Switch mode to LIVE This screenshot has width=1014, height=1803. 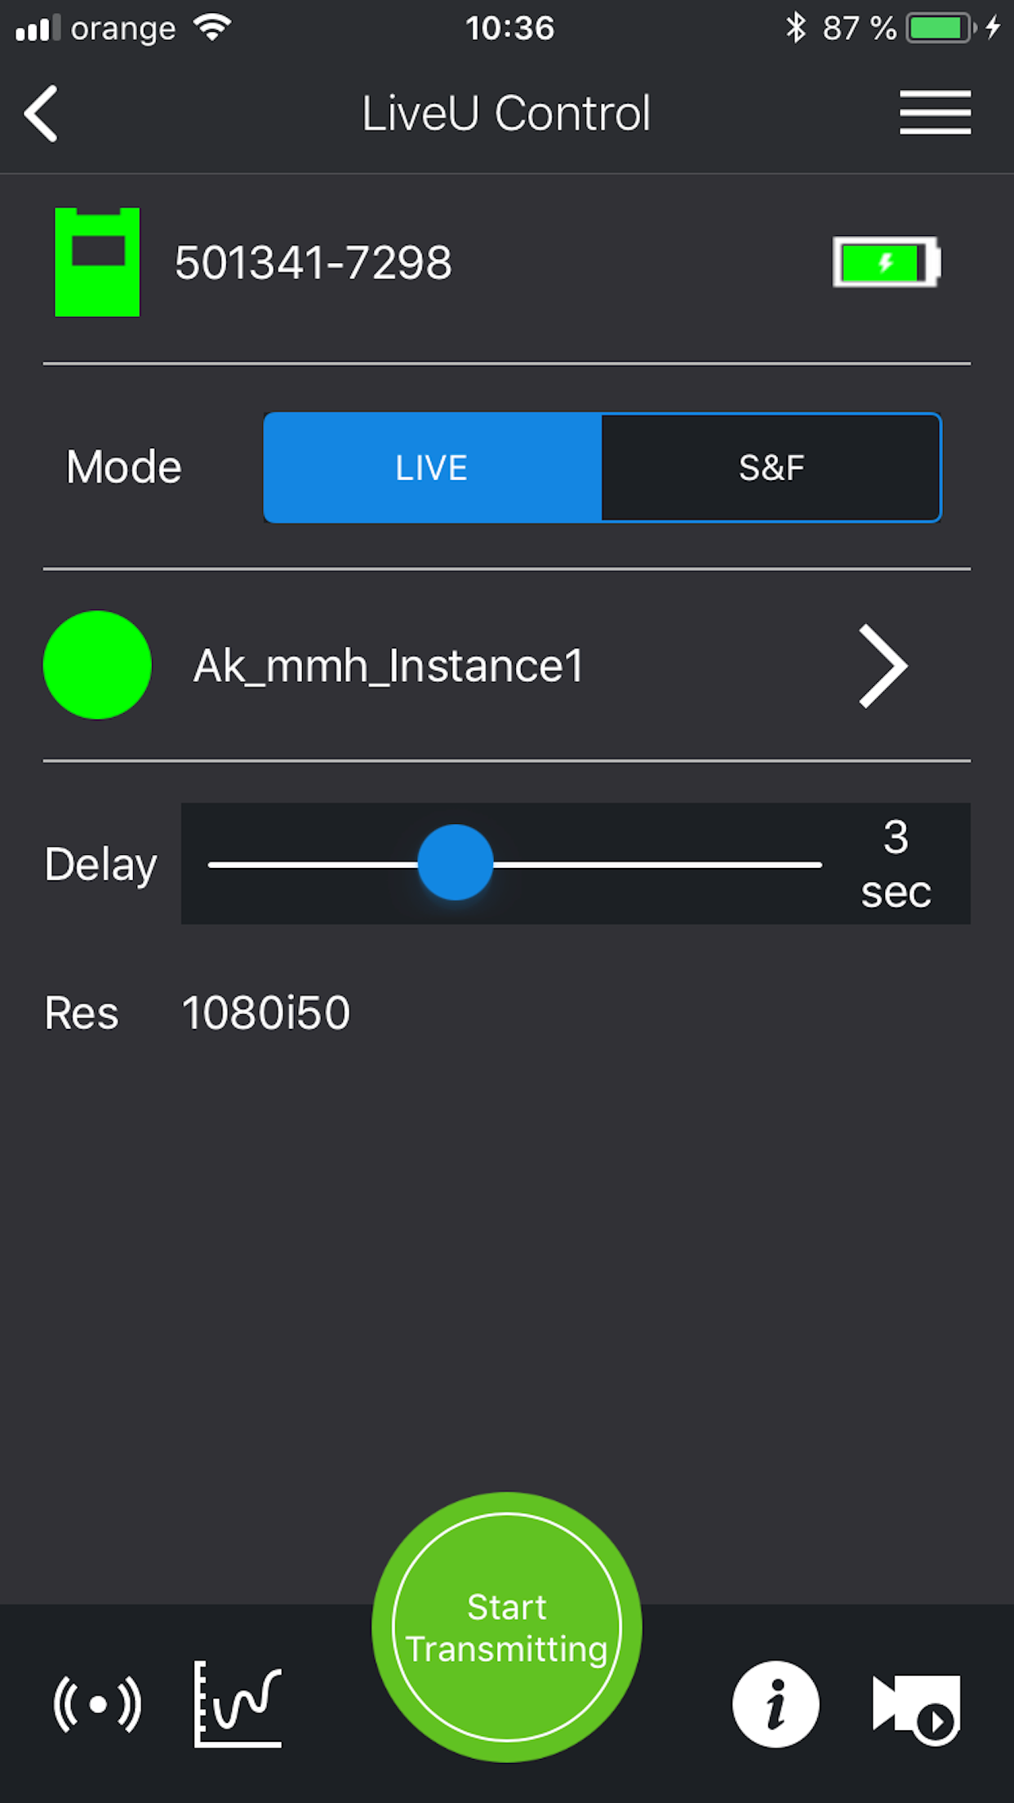point(432,467)
